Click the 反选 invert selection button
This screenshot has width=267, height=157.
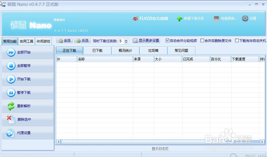point(82,41)
